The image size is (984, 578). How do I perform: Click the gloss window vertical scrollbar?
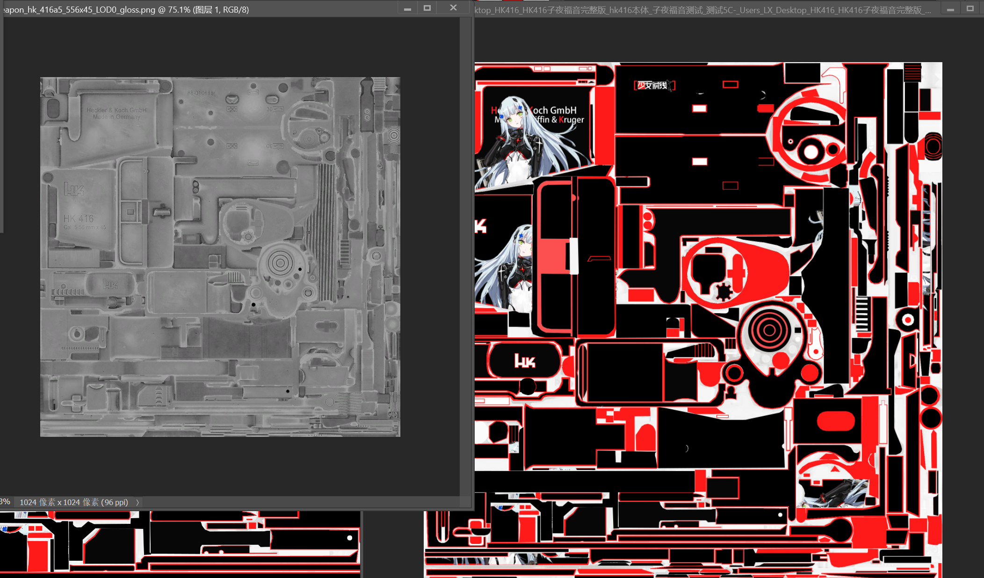465,256
